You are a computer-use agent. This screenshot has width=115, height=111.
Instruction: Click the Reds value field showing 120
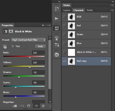coord(39,53)
